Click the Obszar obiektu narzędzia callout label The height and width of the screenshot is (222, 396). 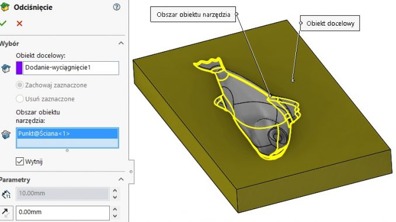193,15
